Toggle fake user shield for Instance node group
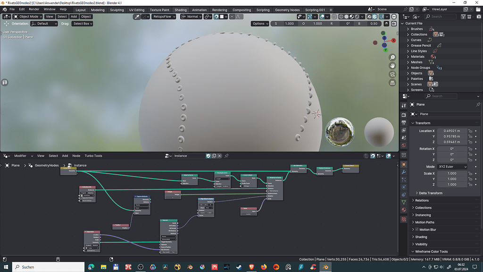 pos(208,156)
